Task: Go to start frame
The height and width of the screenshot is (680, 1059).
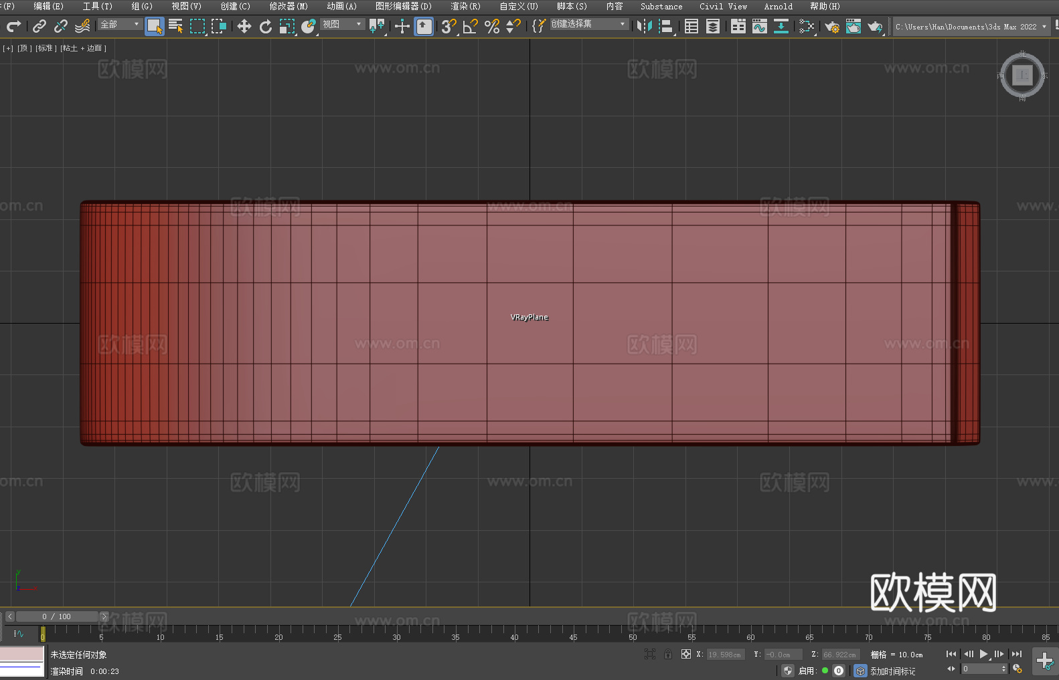Action: (951, 654)
